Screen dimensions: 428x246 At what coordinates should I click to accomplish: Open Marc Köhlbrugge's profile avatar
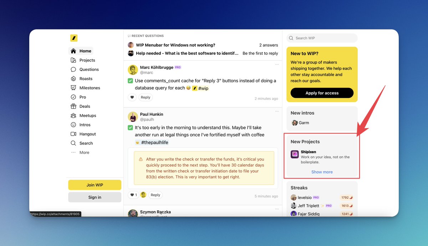pos(133,70)
